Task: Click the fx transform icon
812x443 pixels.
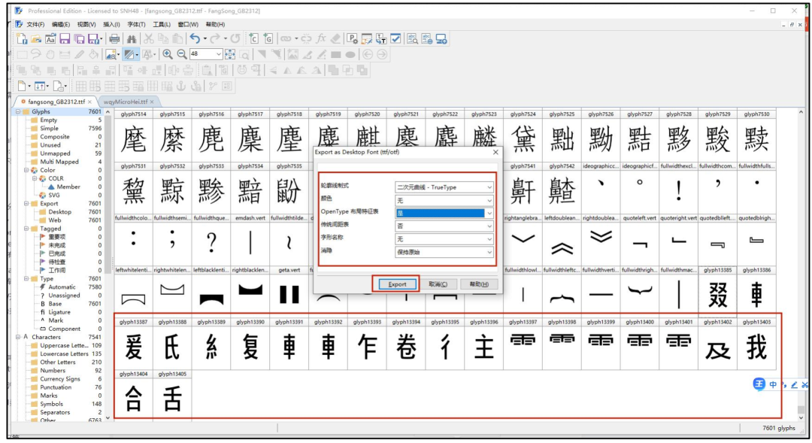Action: (x=321, y=39)
